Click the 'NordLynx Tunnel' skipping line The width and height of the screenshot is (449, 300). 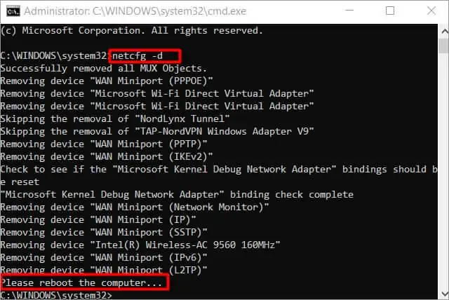(114, 118)
